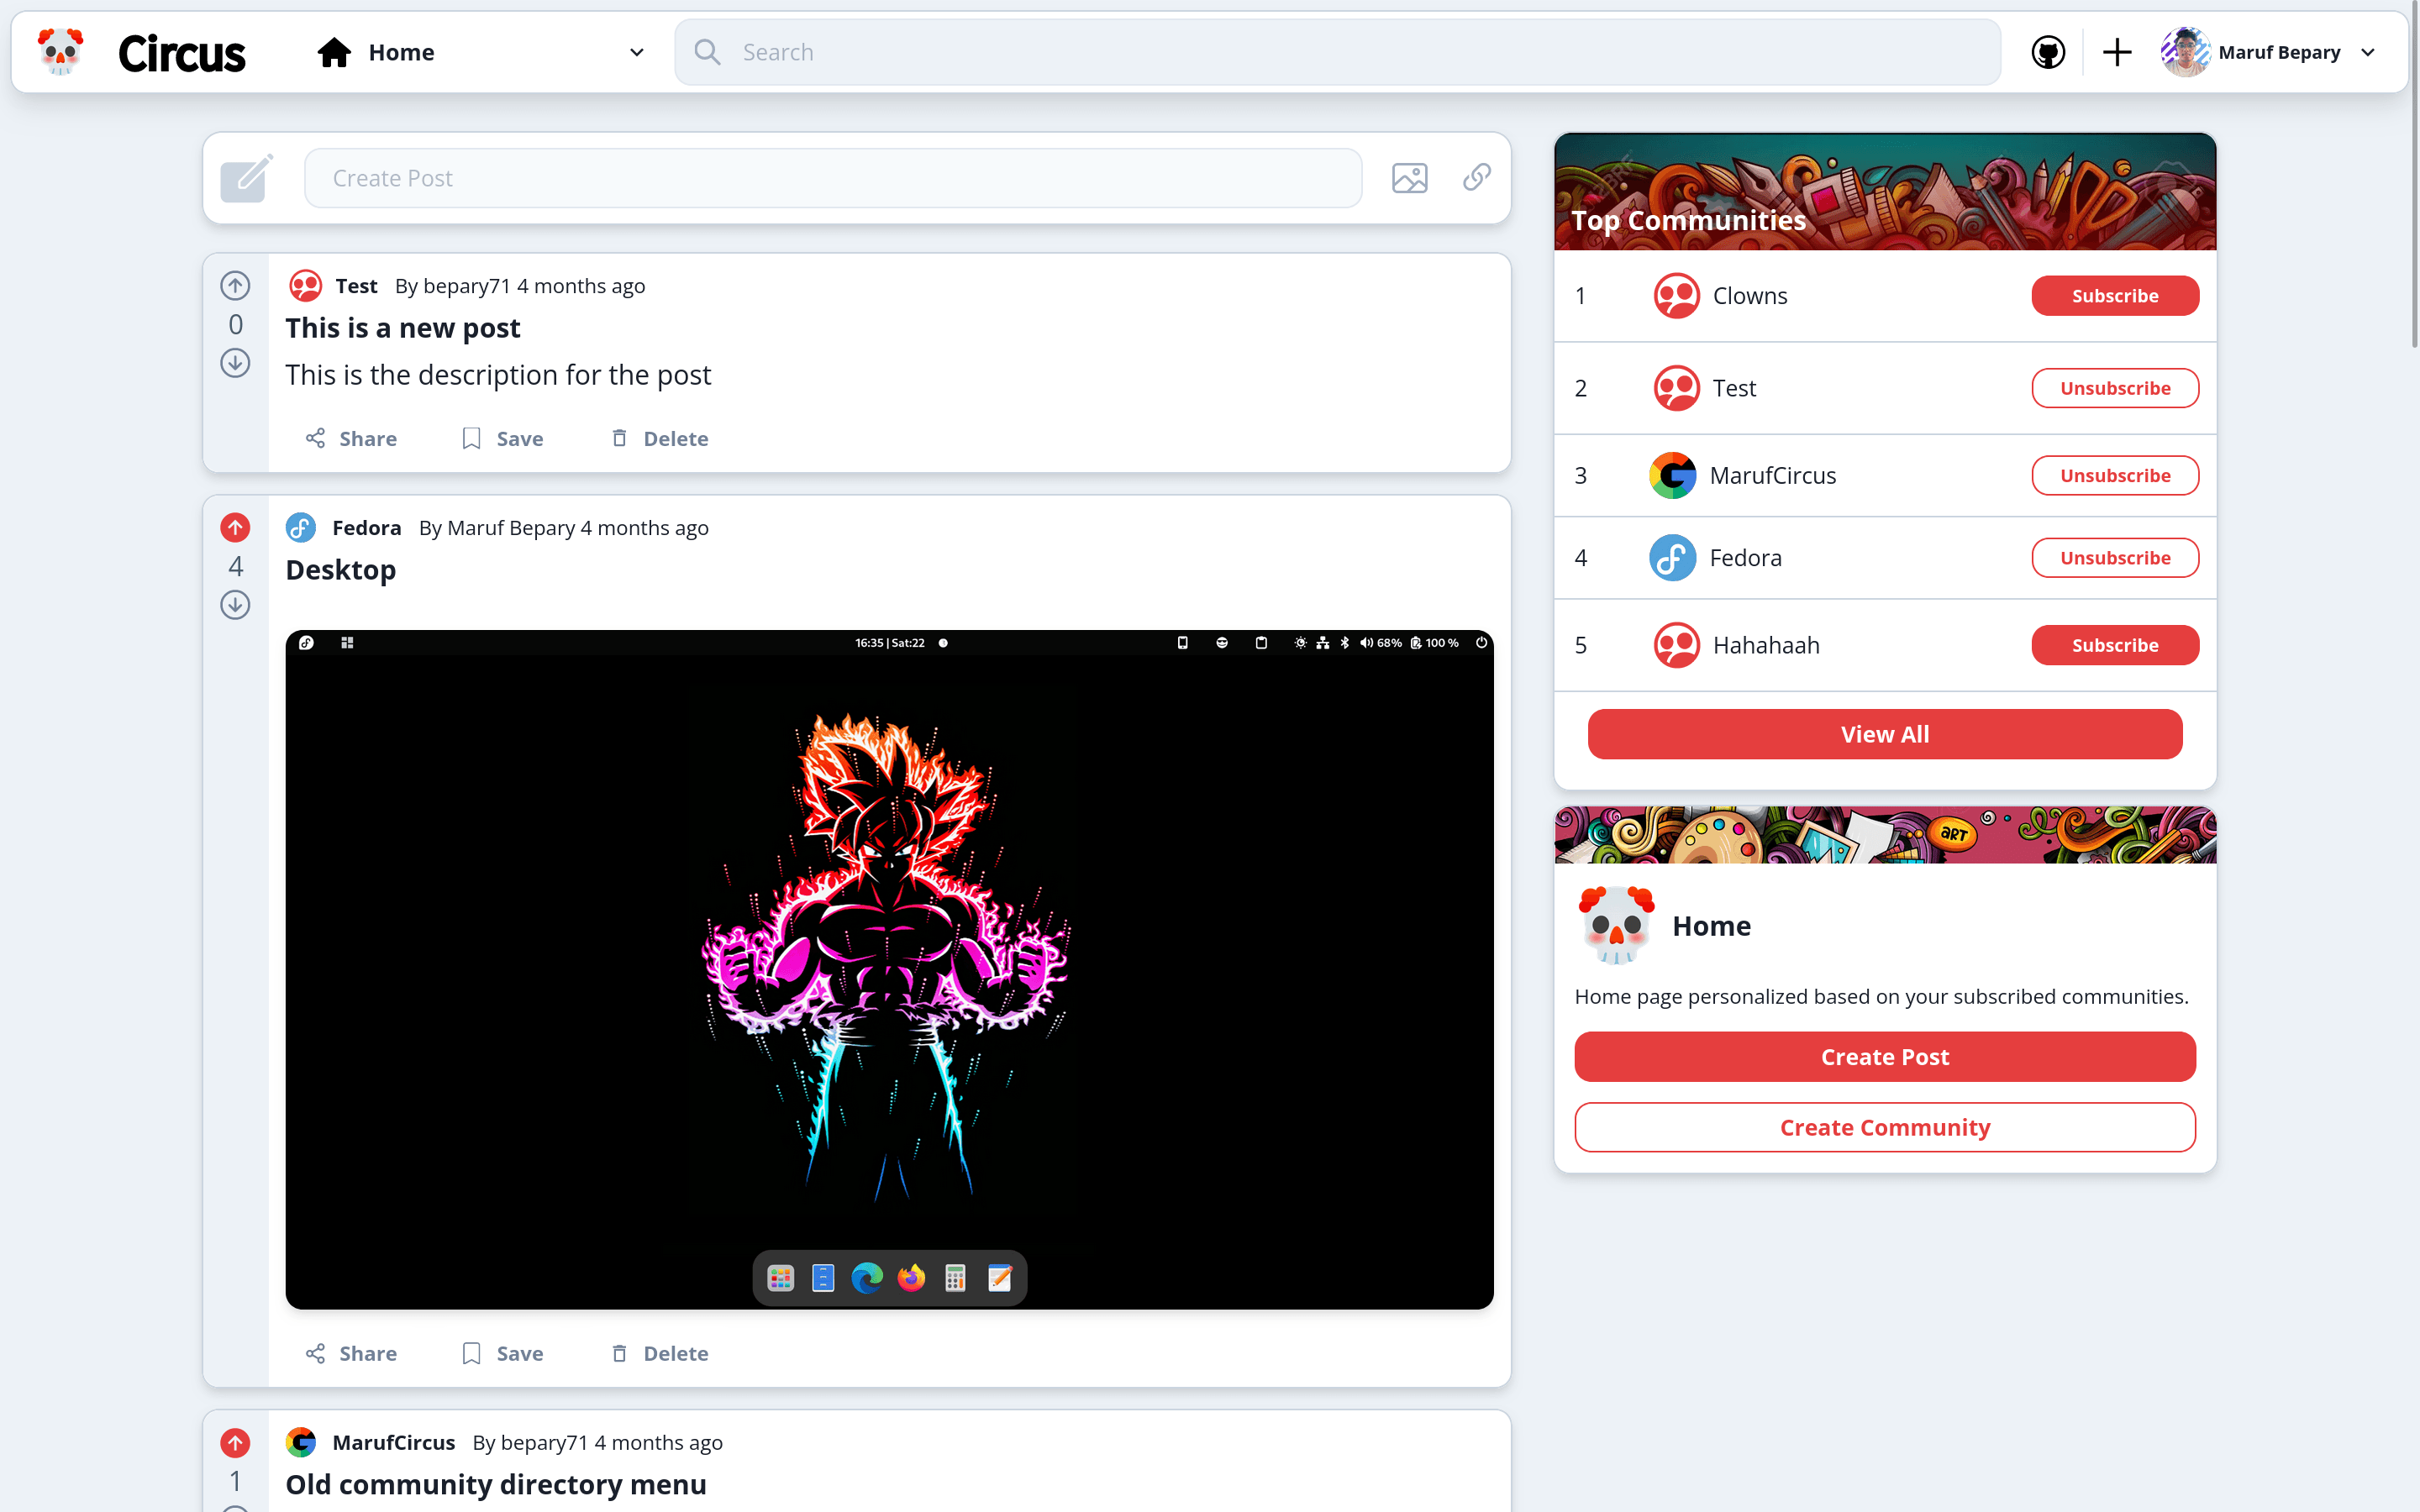Open the 'Desktop' post title

341,570
